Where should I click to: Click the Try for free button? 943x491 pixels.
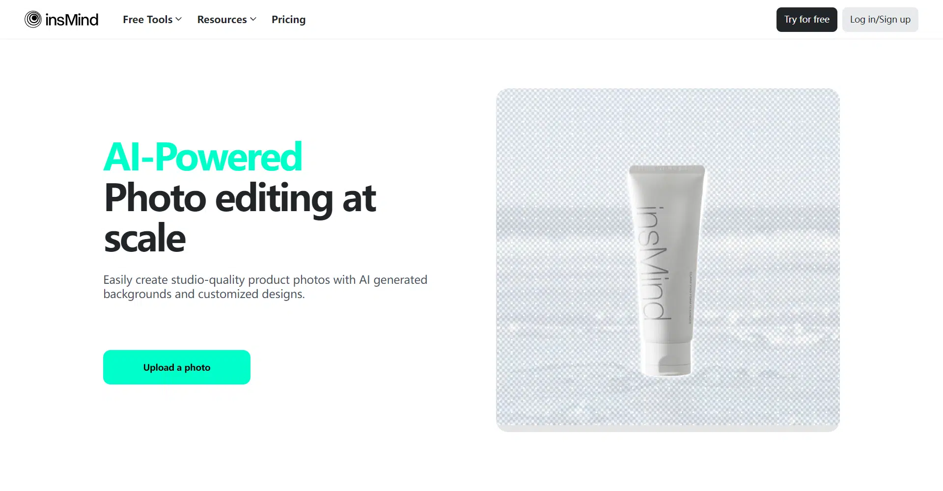pyautogui.click(x=806, y=20)
